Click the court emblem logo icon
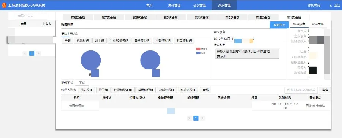Image resolution: width=342 pixels, height=138 pixels. pos(4,5)
